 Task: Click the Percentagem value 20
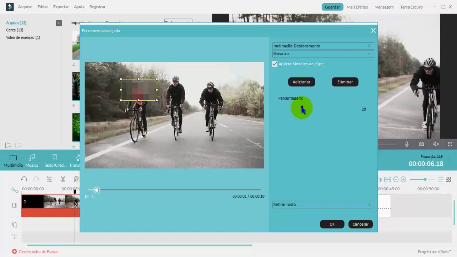(x=364, y=109)
